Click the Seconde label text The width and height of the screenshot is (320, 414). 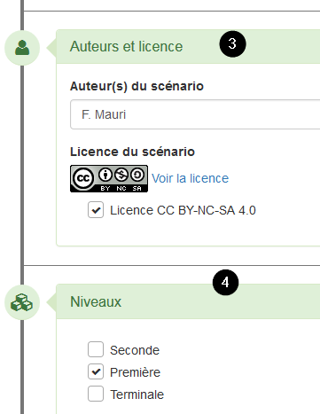[x=135, y=350]
